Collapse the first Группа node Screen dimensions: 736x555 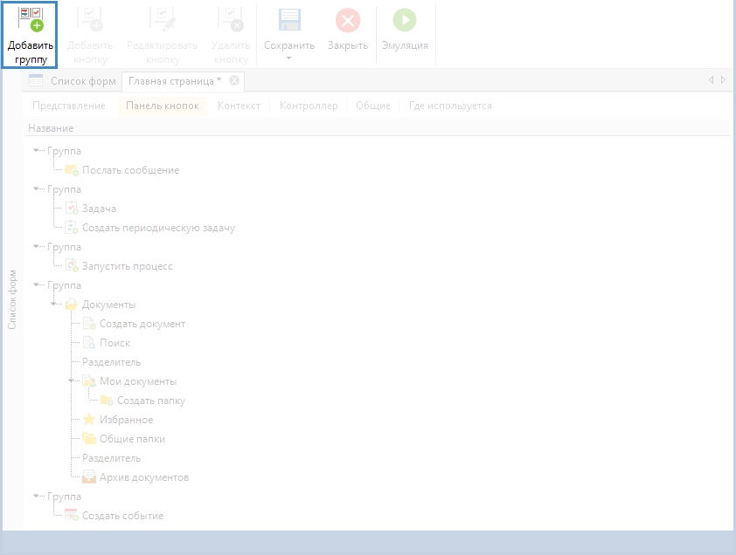tap(37, 151)
